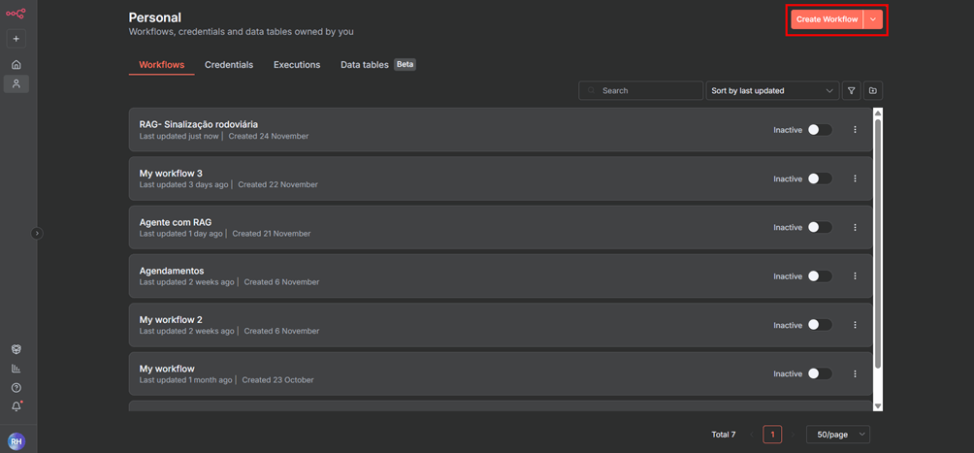Switch to the Data tables tab
Screen dimensions: 974x453
[x=365, y=65]
